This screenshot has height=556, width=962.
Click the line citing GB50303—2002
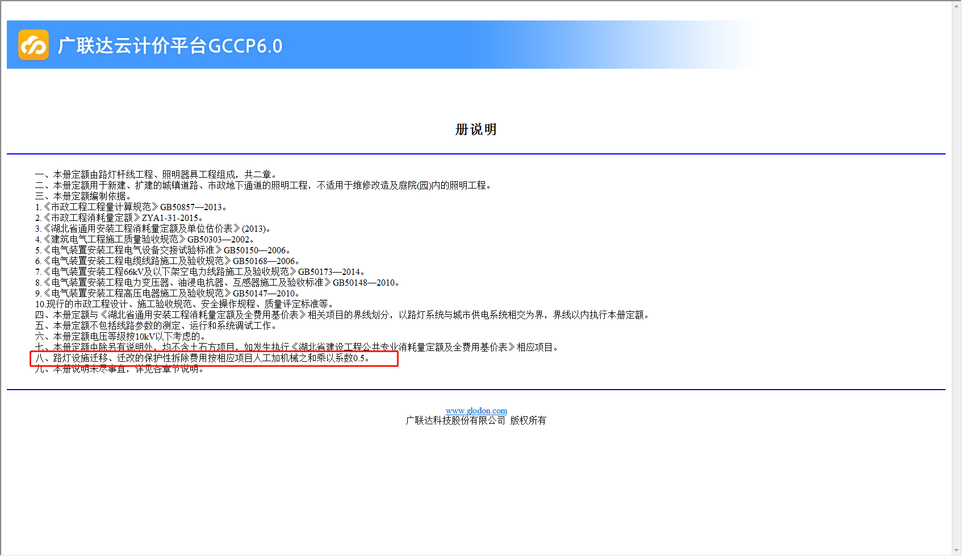(x=145, y=239)
